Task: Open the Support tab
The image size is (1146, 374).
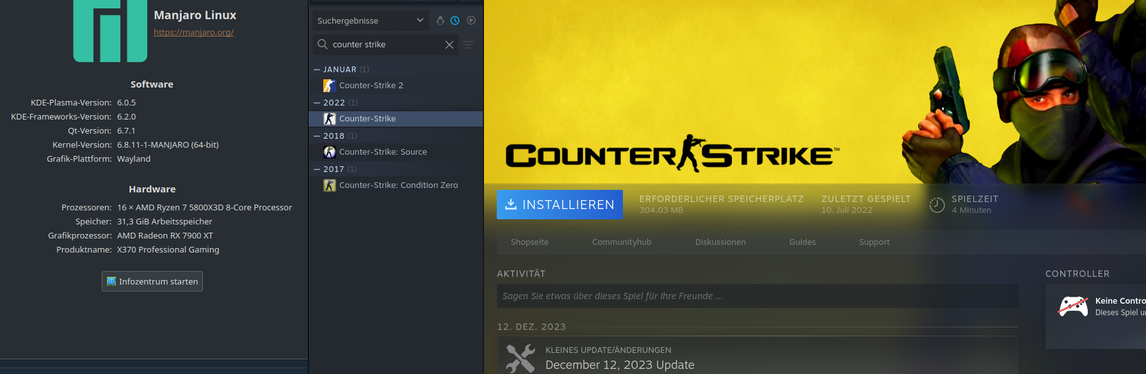Action: 874,242
